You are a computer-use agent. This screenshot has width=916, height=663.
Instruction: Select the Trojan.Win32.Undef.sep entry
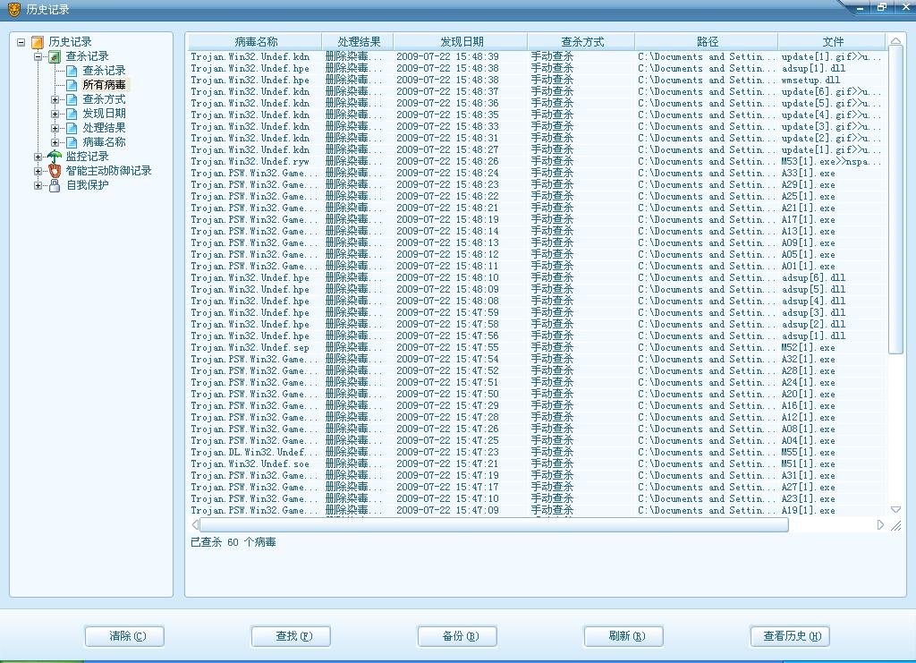click(537, 347)
